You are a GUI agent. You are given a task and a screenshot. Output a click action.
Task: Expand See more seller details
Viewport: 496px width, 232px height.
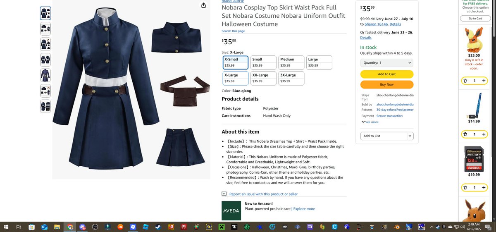coord(370,122)
